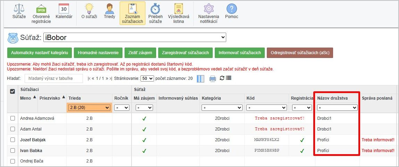399x167 pixels.
Task: Open the Pomoc help item
Action: tap(231, 11)
